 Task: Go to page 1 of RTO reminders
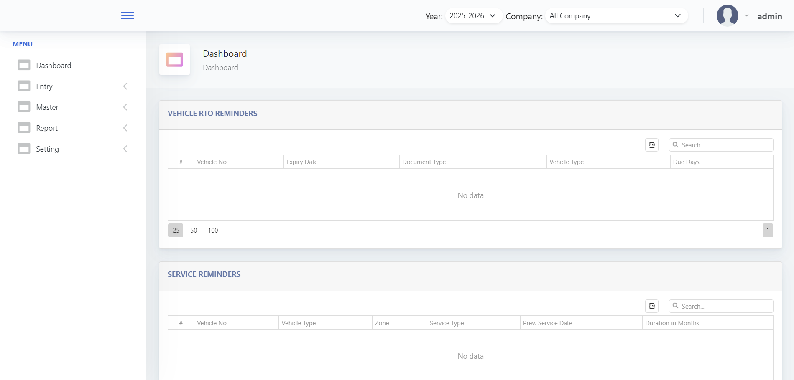coord(767,231)
